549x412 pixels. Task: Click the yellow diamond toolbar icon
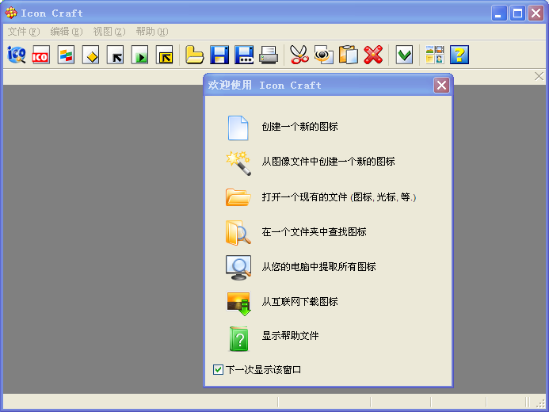click(x=90, y=55)
